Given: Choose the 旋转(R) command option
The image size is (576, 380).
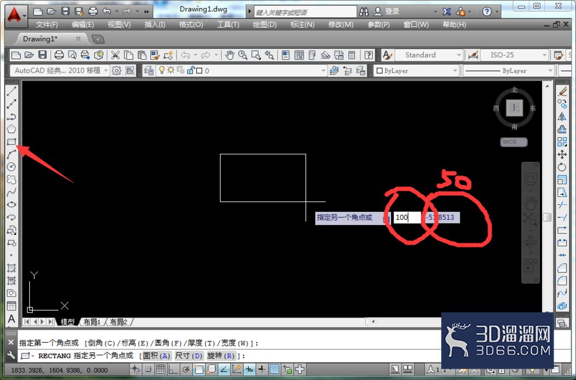Looking at the screenshot, I should (221, 356).
